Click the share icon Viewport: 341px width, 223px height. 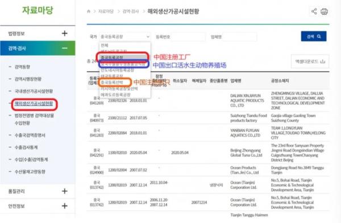click(314, 11)
